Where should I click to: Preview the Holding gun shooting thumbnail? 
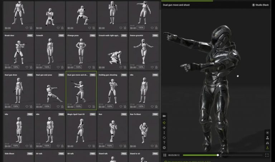tap(112, 91)
